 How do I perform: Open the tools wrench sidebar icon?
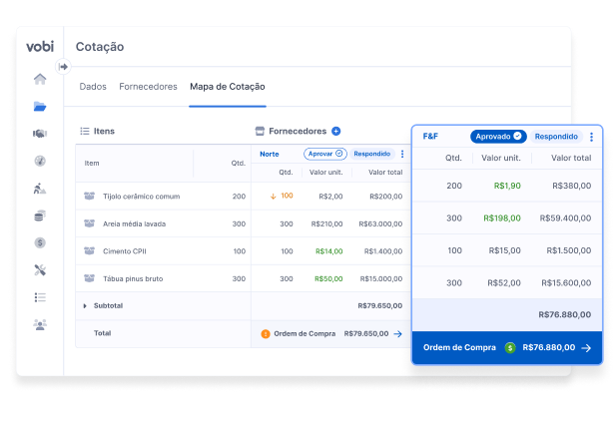40,269
